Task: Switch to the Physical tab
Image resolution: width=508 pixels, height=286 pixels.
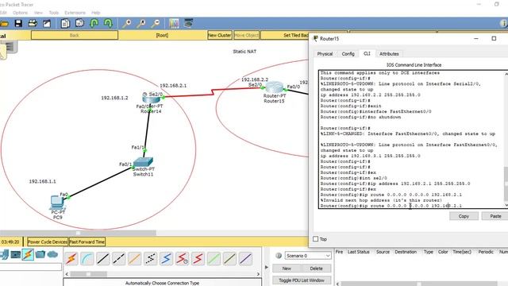Action: pyautogui.click(x=325, y=54)
